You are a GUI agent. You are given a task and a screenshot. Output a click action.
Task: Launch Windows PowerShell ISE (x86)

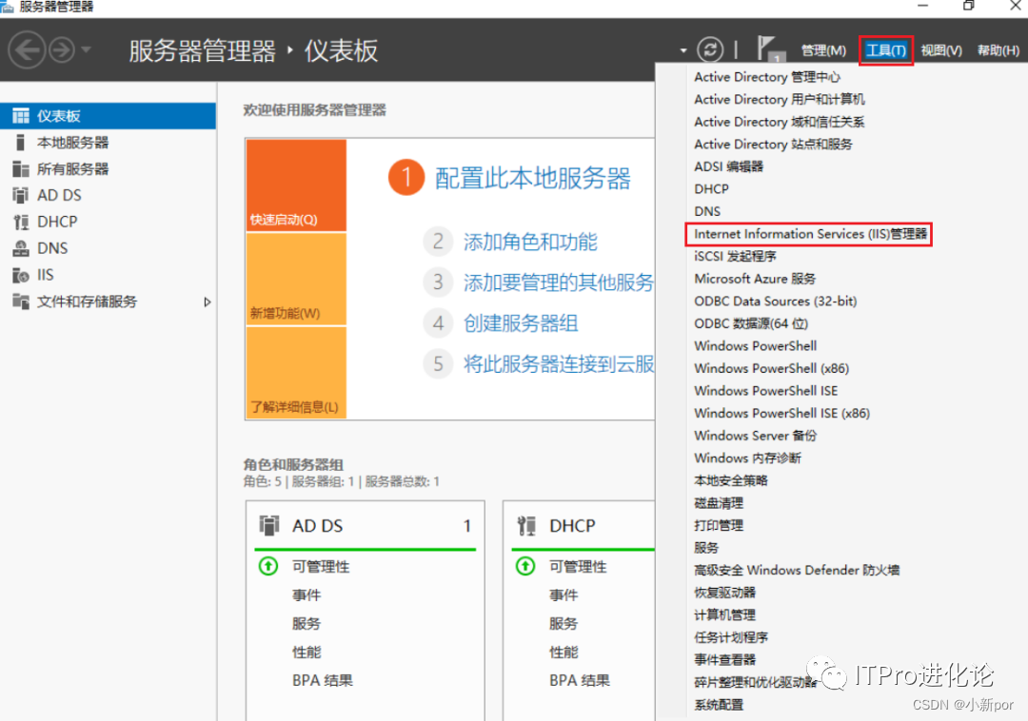[x=782, y=413]
